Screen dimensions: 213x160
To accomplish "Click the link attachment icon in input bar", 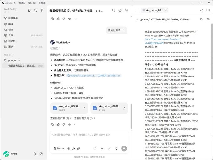I will (x=79, y=149).
